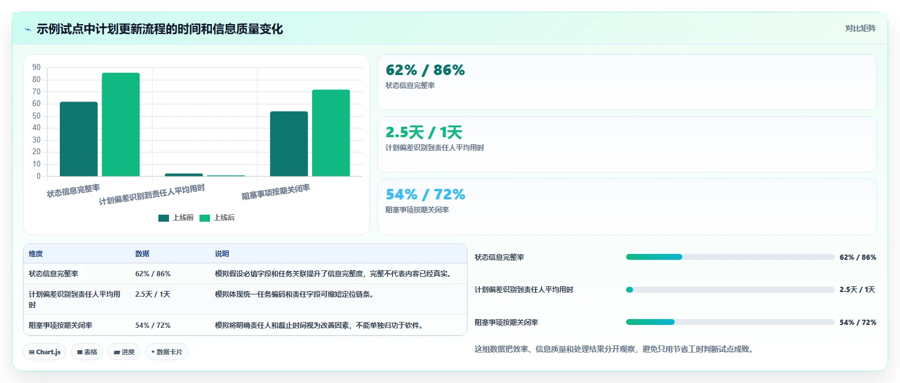900x383 pixels.
Task: Click the 数据卡片 tag chip
Action: coord(167,352)
